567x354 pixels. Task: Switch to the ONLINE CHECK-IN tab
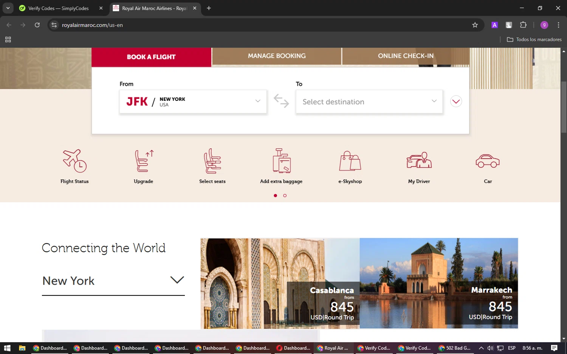point(406,56)
